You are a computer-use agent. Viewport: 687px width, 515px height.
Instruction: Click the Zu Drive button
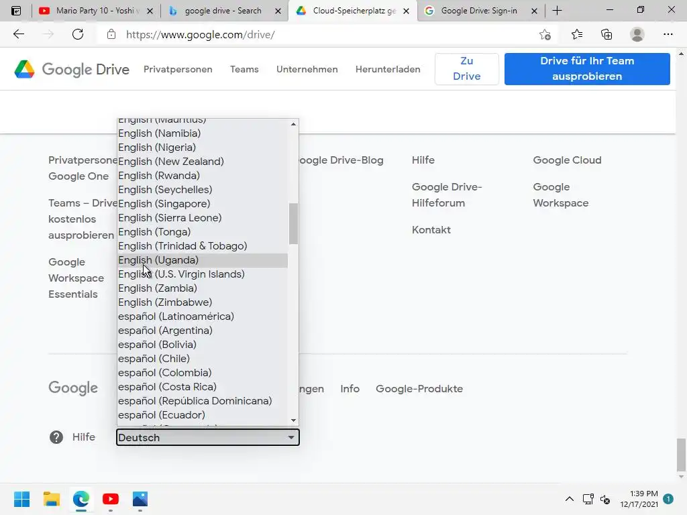tap(467, 69)
